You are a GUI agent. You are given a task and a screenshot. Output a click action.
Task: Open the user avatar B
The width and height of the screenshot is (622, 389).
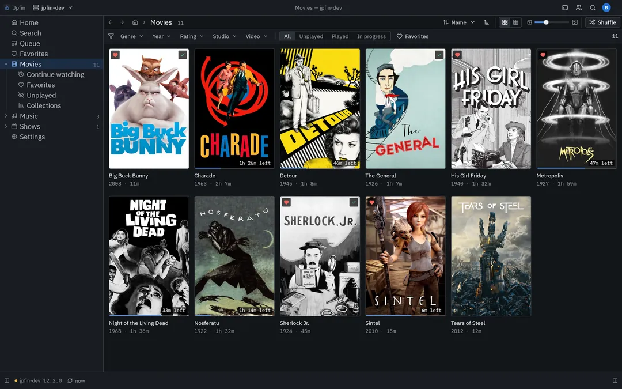606,7
